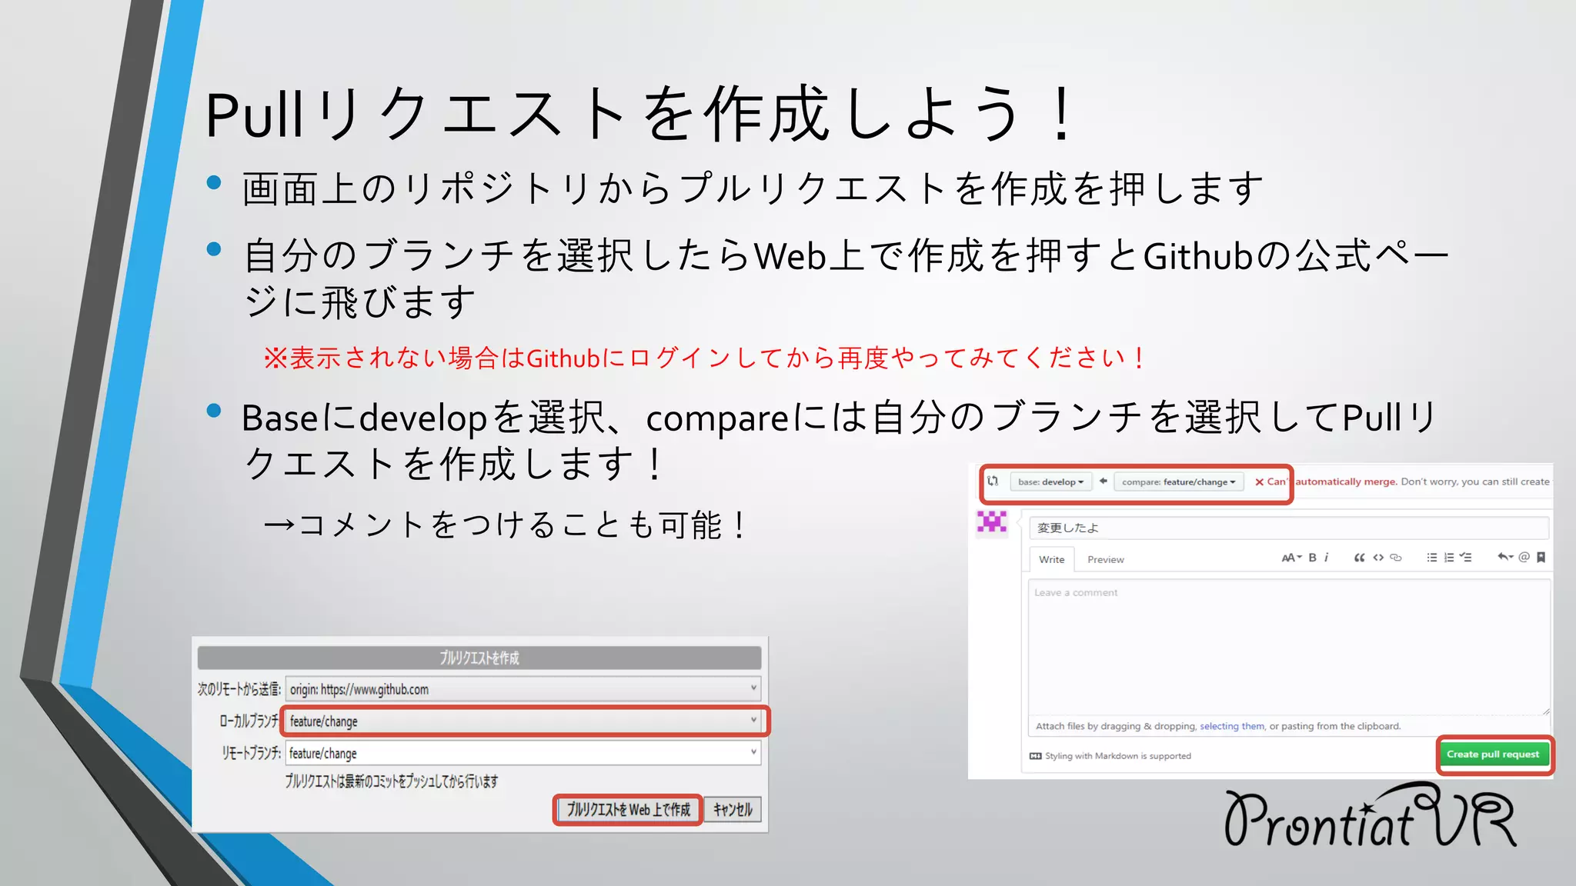This screenshot has height=886, width=1576.
Task: Insert a quote with the quotation icon
Action: point(1359,558)
